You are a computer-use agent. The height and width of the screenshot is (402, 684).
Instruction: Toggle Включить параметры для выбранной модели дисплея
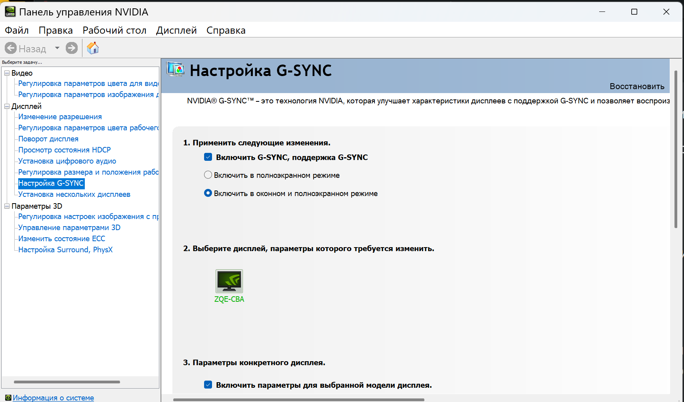(x=208, y=385)
